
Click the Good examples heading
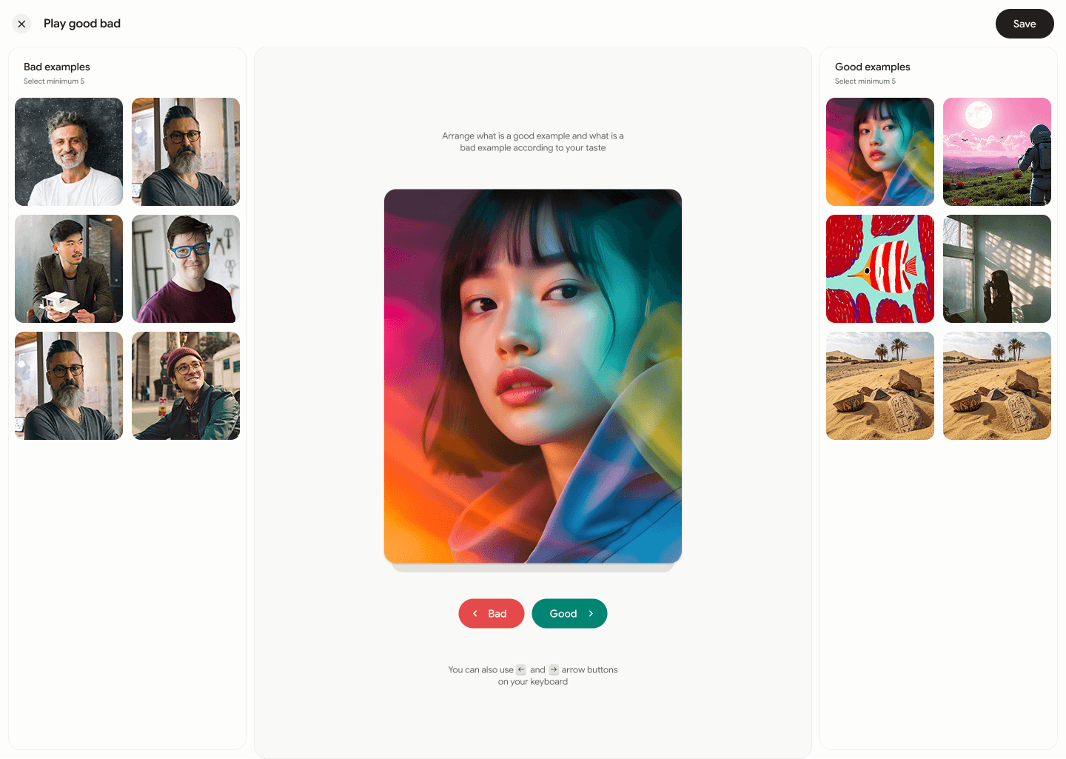(x=873, y=67)
